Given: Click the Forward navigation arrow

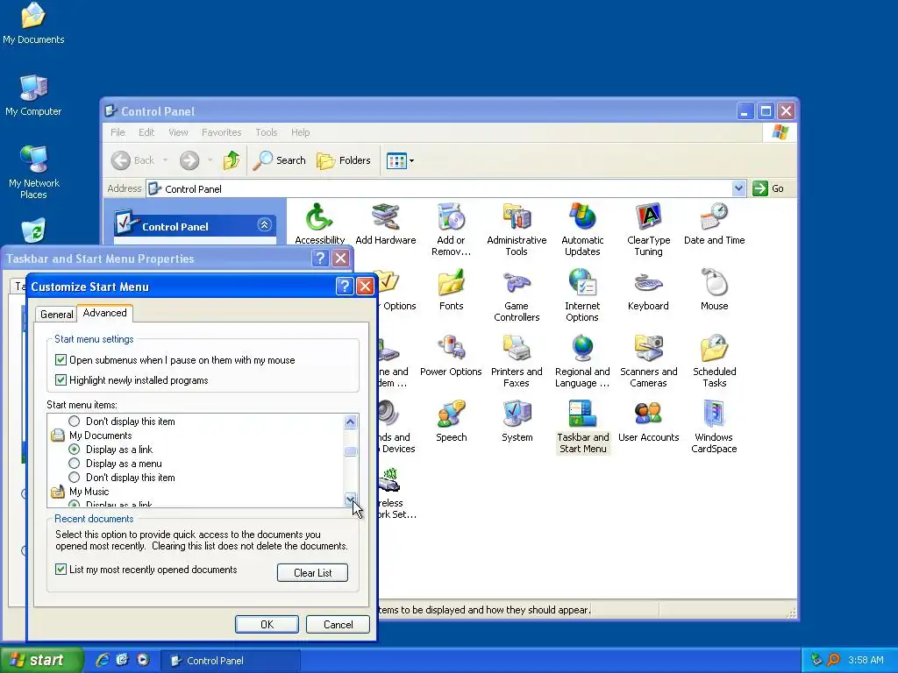Looking at the screenshot, I should 189,160.
